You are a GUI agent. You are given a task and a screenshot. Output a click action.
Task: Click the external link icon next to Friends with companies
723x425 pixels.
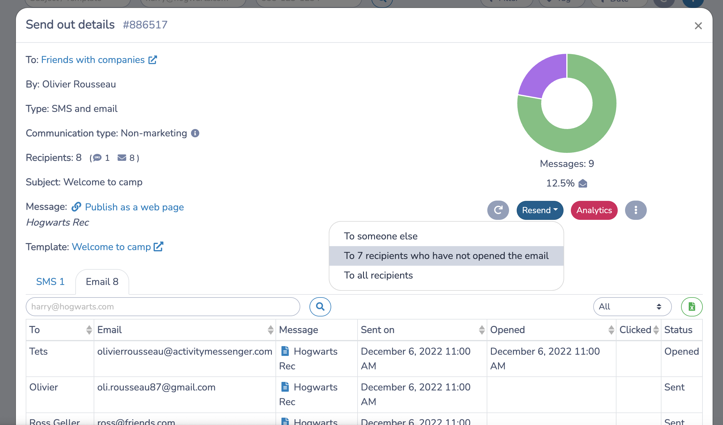152,60
